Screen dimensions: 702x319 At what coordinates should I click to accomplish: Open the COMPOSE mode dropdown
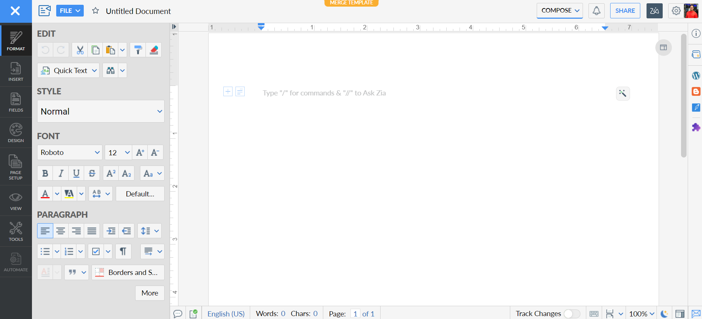559,11
